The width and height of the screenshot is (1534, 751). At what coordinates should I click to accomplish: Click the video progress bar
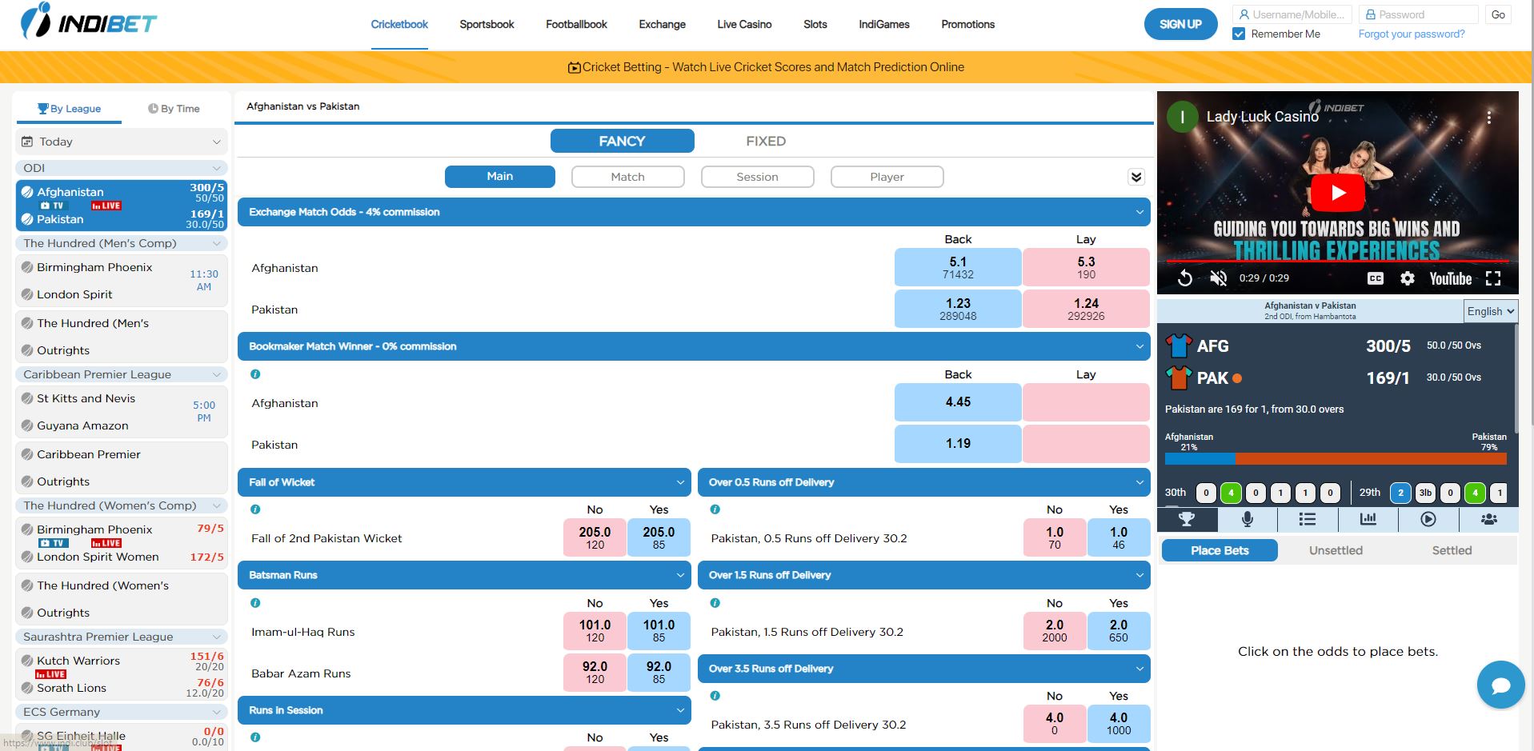[x=1337, y=261]
